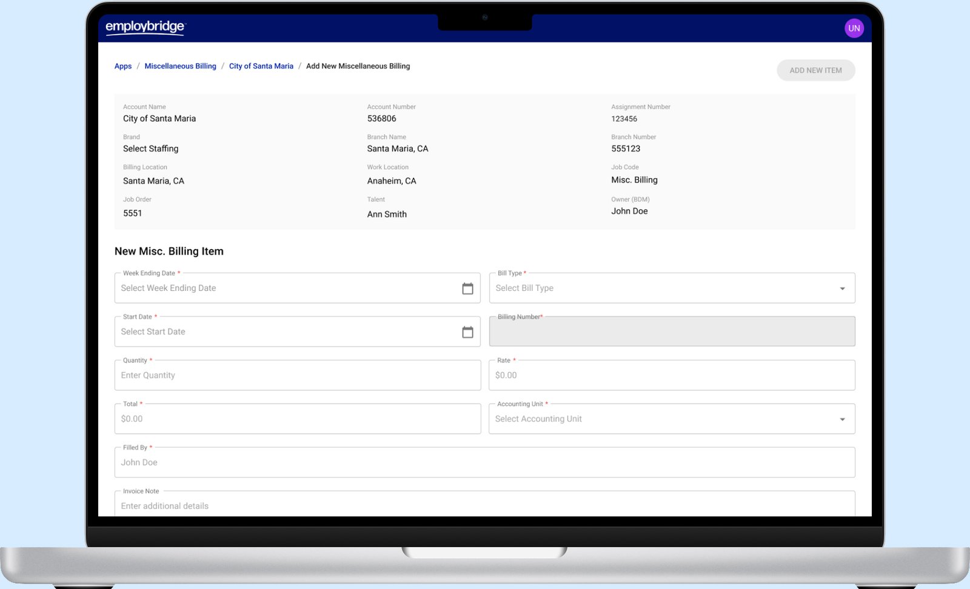This screenshot has width=970, height=589.
Task: Expand the Bill Type dropdown arrow
Action: (x=842, y=288)
